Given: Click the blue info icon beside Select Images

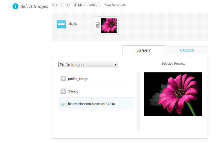Looking at the screenshot, I should (x=15, y=6).
